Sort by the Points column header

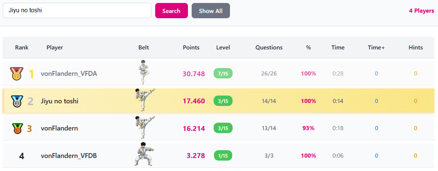[x=191, y=48]
